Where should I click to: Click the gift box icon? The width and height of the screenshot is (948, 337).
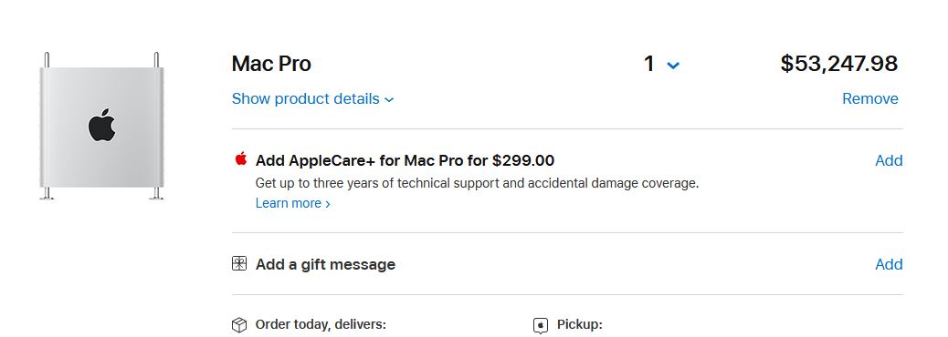click(x=239, y=263)
